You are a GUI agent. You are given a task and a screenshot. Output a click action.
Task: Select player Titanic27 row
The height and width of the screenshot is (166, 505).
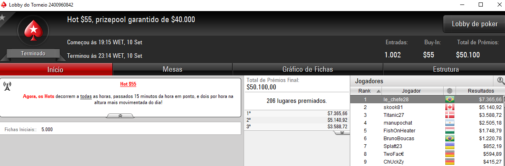click(x=428, y=115)
